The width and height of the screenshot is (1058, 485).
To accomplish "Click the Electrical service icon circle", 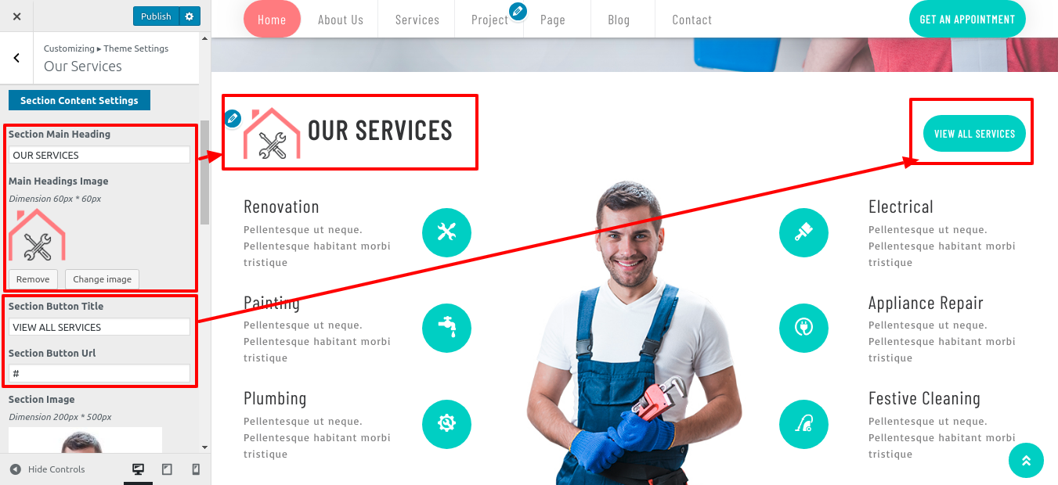I will (x=803, y=232).
